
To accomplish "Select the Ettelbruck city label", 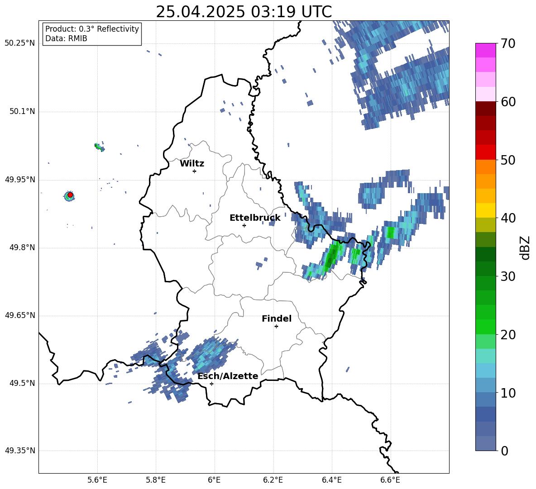I will (255, 218).
